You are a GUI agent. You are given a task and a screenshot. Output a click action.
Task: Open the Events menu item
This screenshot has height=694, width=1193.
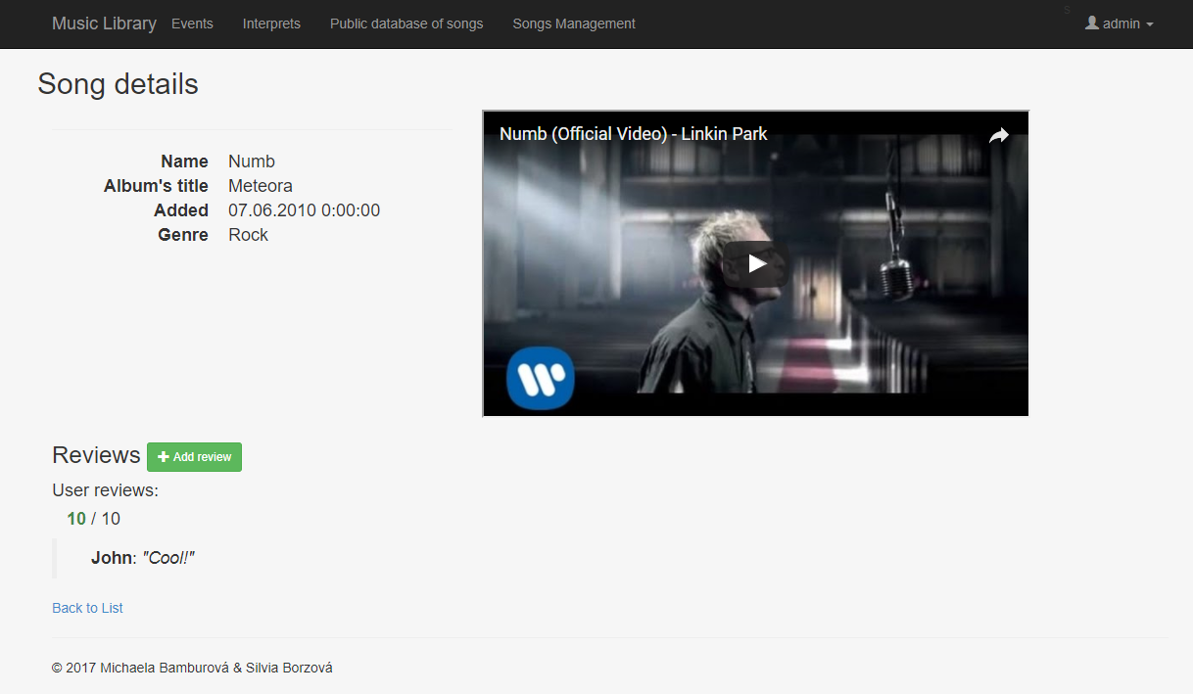pos(192,23)
